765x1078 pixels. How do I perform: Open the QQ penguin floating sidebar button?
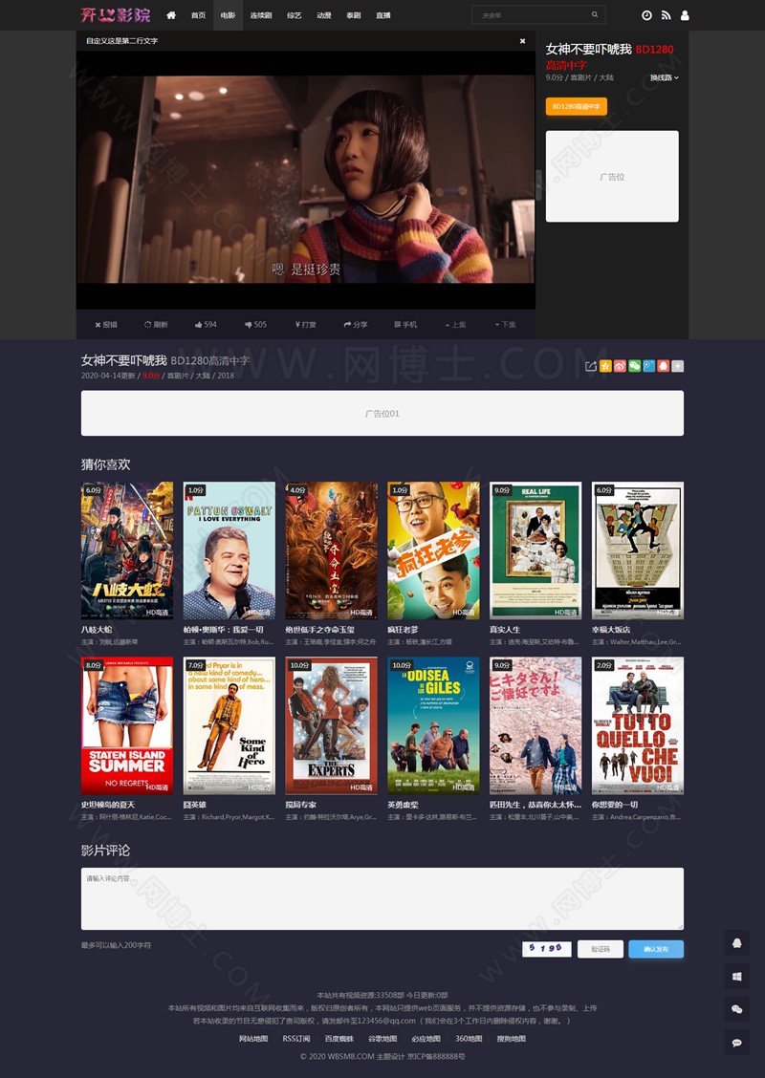[x=737, y=942]
